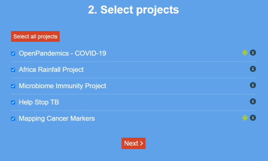The image size is (268, 161).
Task: View info for Help Stop TB
Action: [x=253, y=101]
